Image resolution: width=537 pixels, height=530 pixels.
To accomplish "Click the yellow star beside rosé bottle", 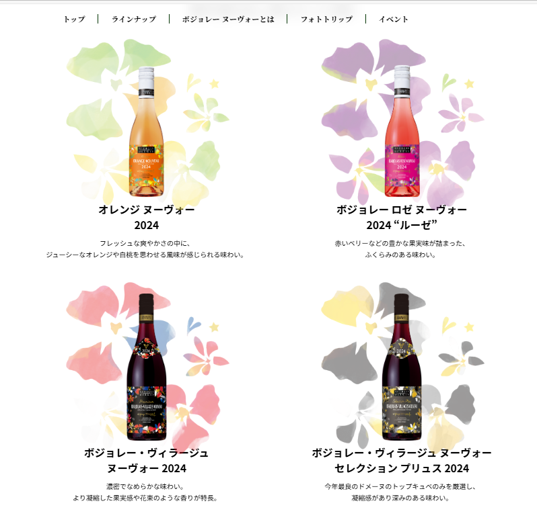I will pyautogui.click(x=469, y=83).
